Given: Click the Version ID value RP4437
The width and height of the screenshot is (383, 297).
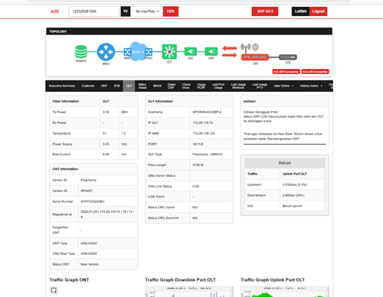Looking at the screenshot, I should coord(87,191).
